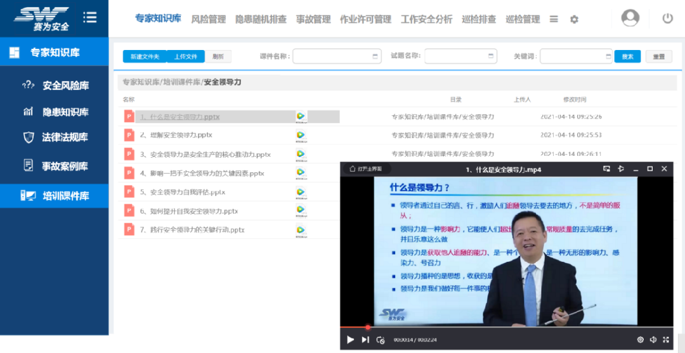This screenshot has height=353, width=685.
Task: Play video for 理解安全领导力.pptx row
Action: click(x=300, y=135)
